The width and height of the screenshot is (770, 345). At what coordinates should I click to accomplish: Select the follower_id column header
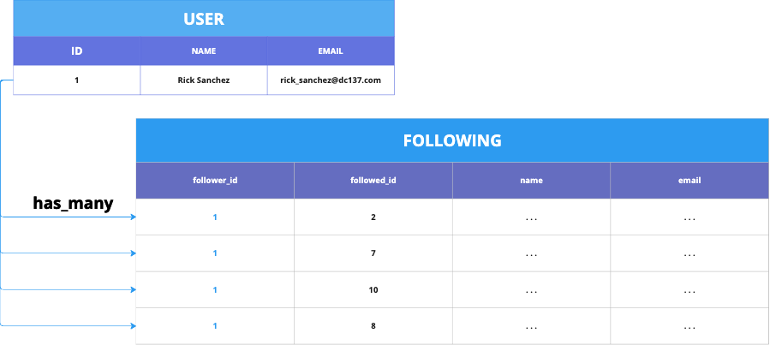pyautogui.click(x=215, y=181)
